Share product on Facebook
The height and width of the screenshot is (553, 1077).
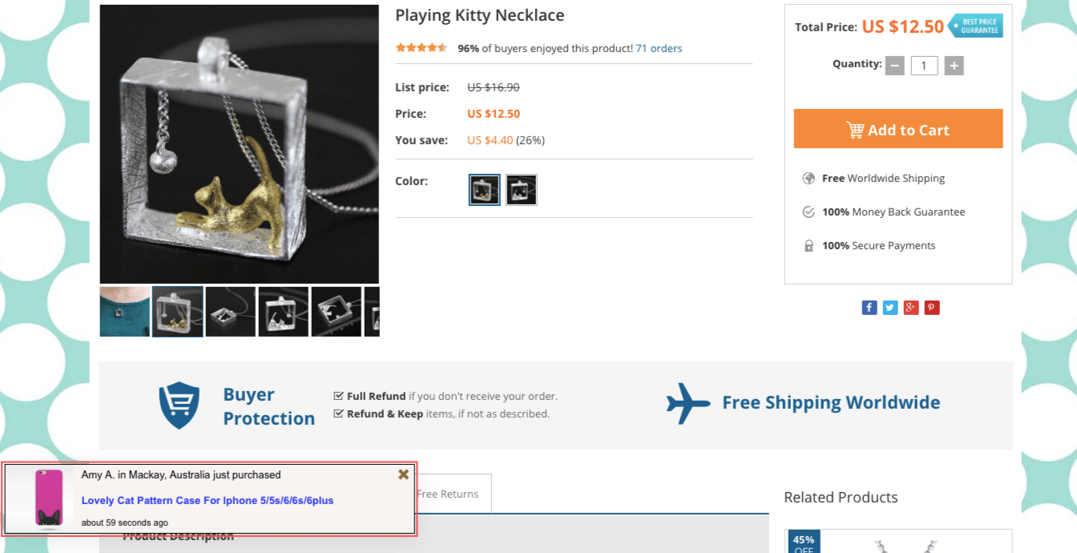869,308
